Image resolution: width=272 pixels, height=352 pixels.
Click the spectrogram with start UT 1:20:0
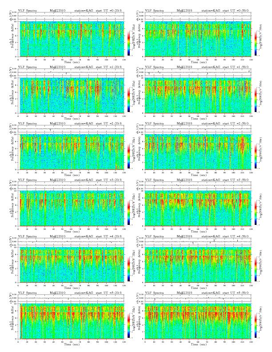(71, 96)
